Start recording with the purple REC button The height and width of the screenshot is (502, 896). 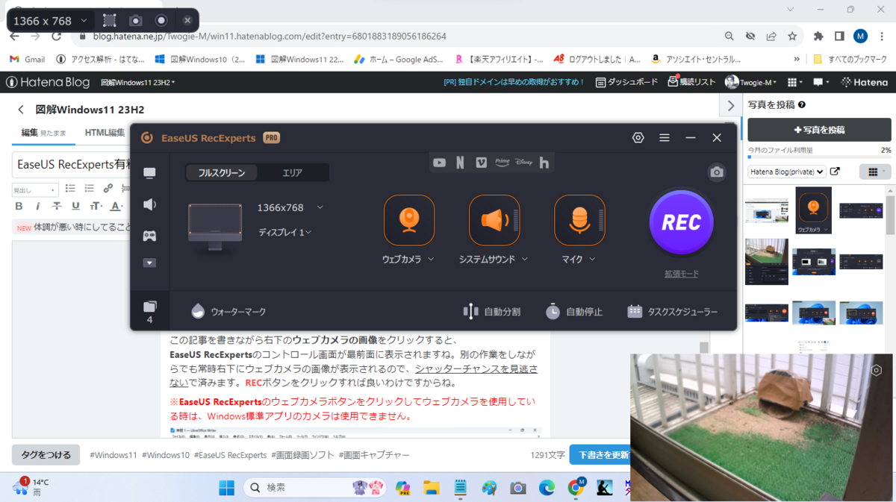coord(681,222)
